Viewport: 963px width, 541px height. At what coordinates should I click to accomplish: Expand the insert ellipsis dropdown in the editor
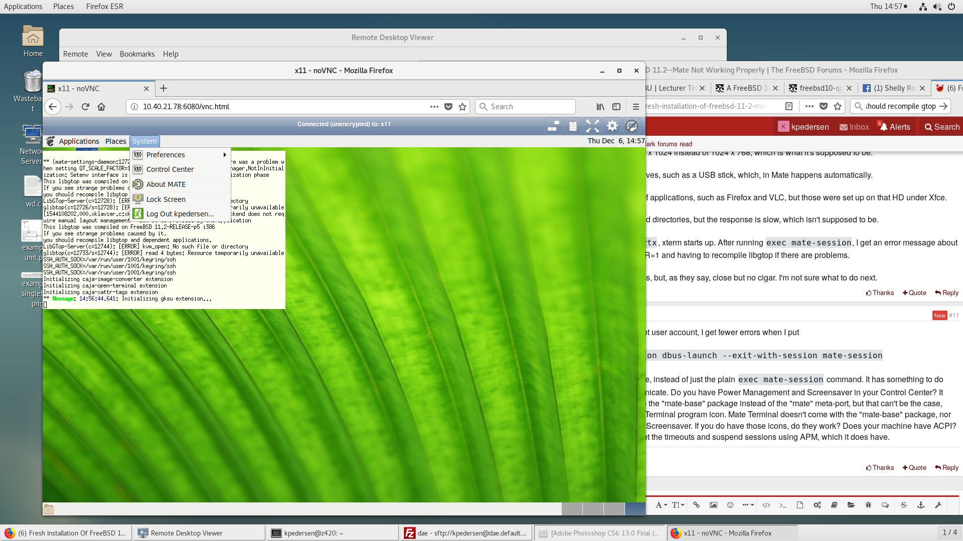pos(748,505)
